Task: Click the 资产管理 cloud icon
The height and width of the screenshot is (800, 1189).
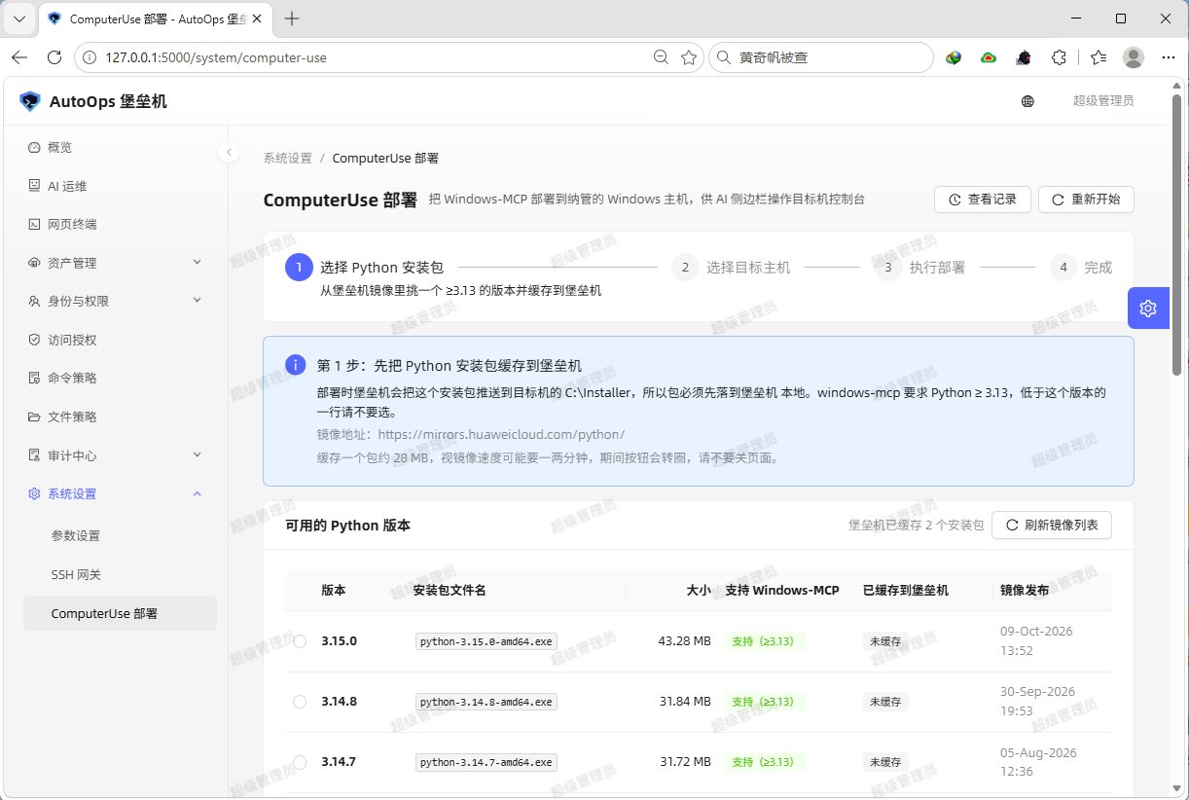Action: click(34, 263)
